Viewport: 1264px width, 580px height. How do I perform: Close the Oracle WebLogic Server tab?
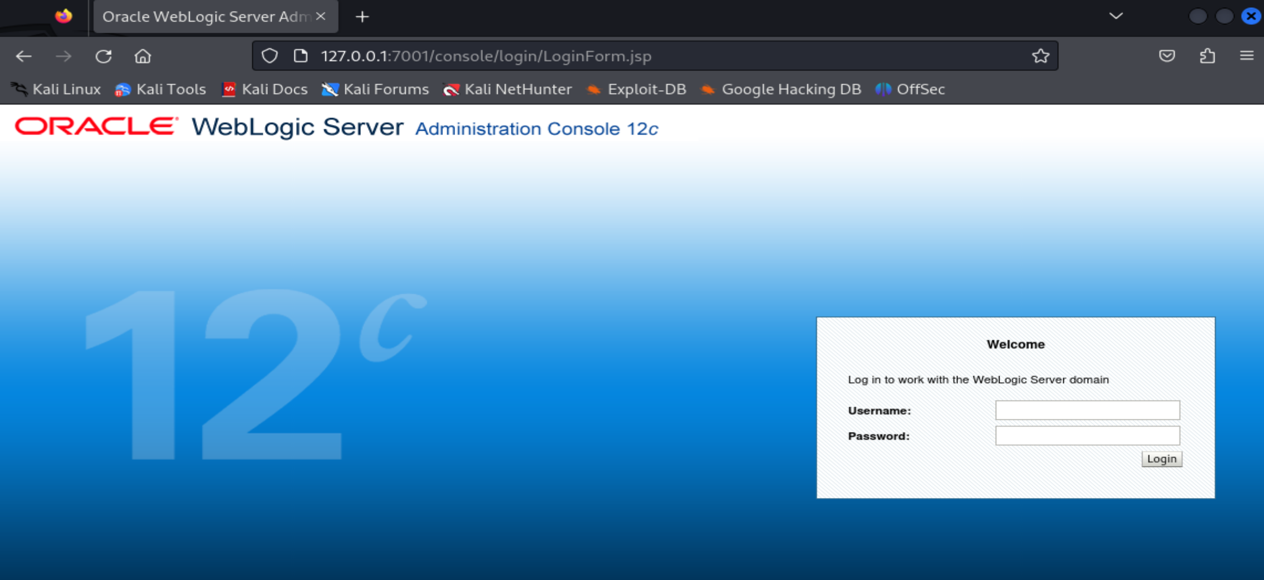tap(320, 17)
